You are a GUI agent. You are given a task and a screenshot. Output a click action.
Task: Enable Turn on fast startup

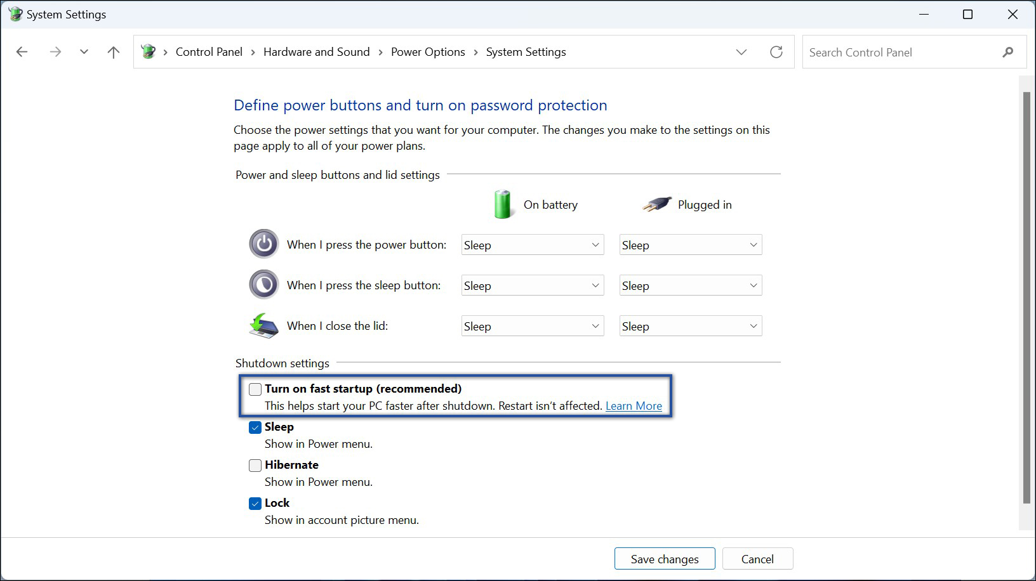(255, 389)
